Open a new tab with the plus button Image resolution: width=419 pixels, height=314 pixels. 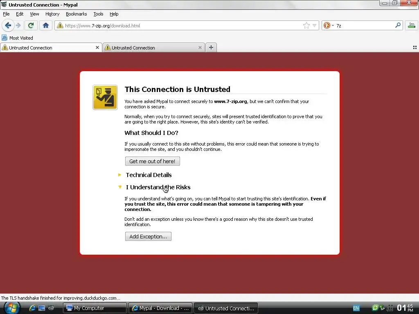(211, 47)
